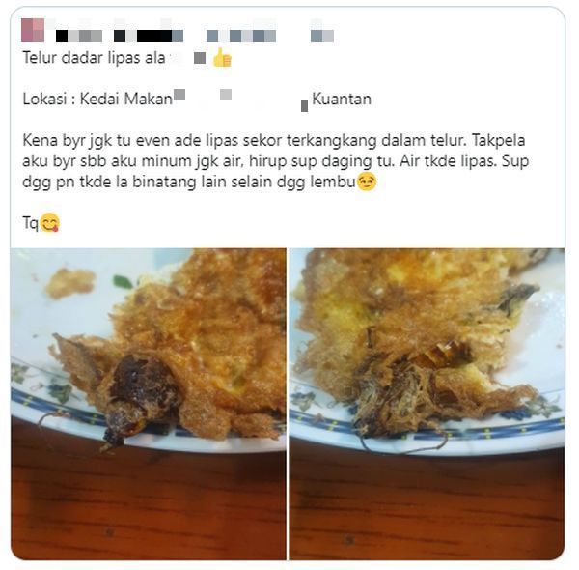Click the blurred author display name
The width and height of the screenshot is (579, 570).
click(120, 36)
